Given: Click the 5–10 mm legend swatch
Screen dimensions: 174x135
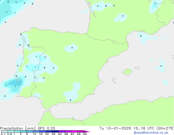Looking at the screenshot, I should click(x=30, y=131).
